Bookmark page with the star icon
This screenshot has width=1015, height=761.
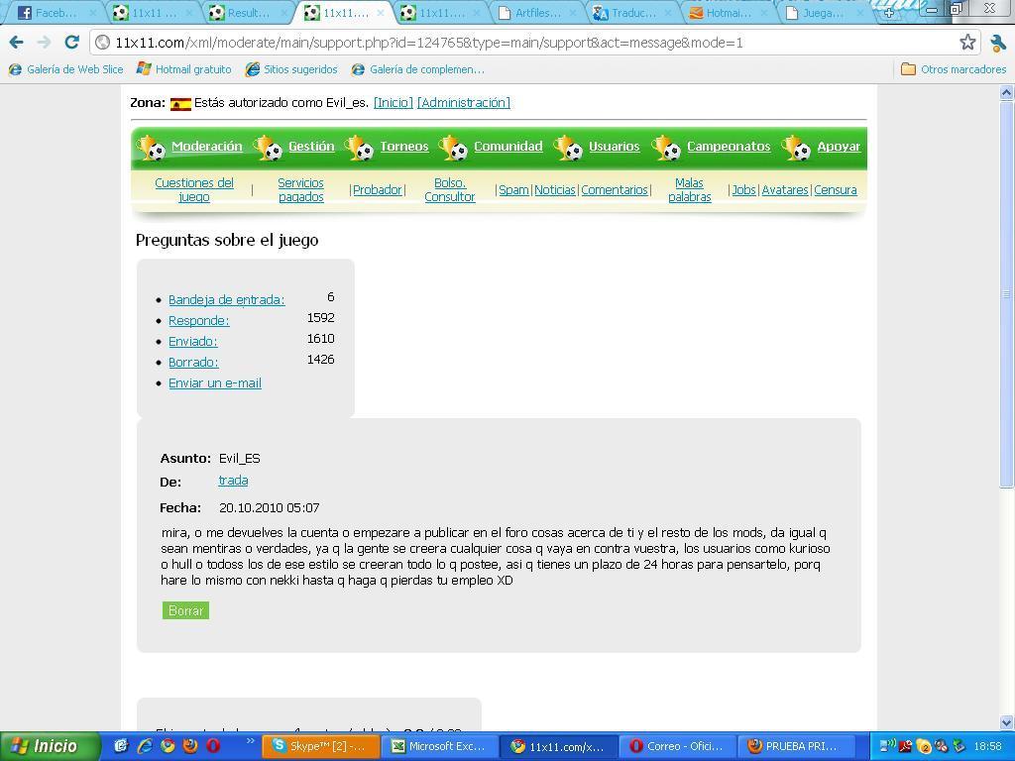click(x=967, y=43)
